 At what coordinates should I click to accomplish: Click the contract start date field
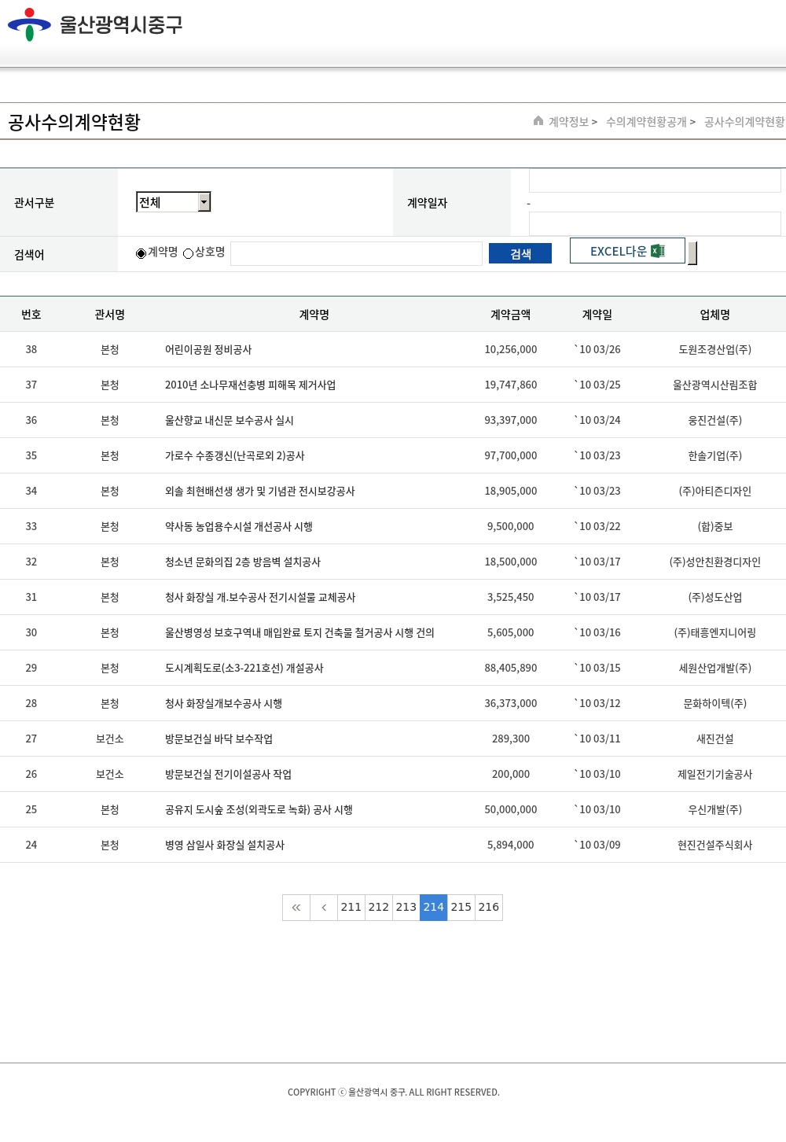(x=655, y=181)
